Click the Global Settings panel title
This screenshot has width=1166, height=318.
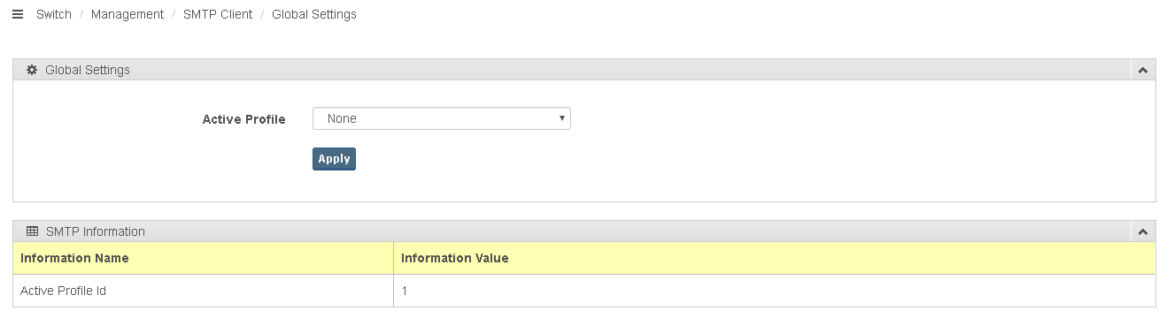pyautogui.click(x=88, y=70)
